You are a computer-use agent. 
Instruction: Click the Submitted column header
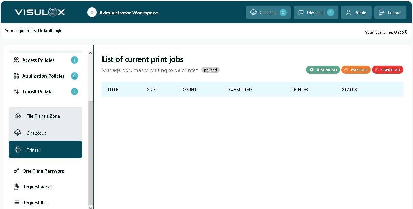(240, 90)
